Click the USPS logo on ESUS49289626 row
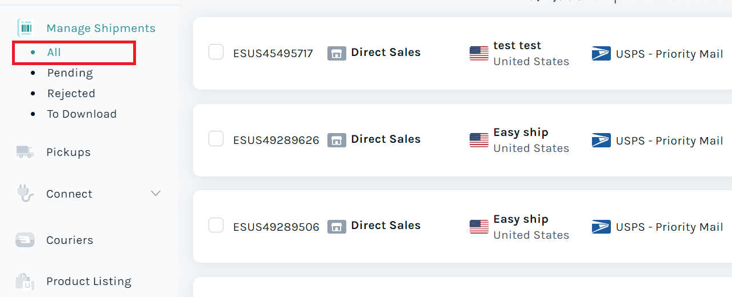Screen dimensions: 732x297 tap(601, 141)
